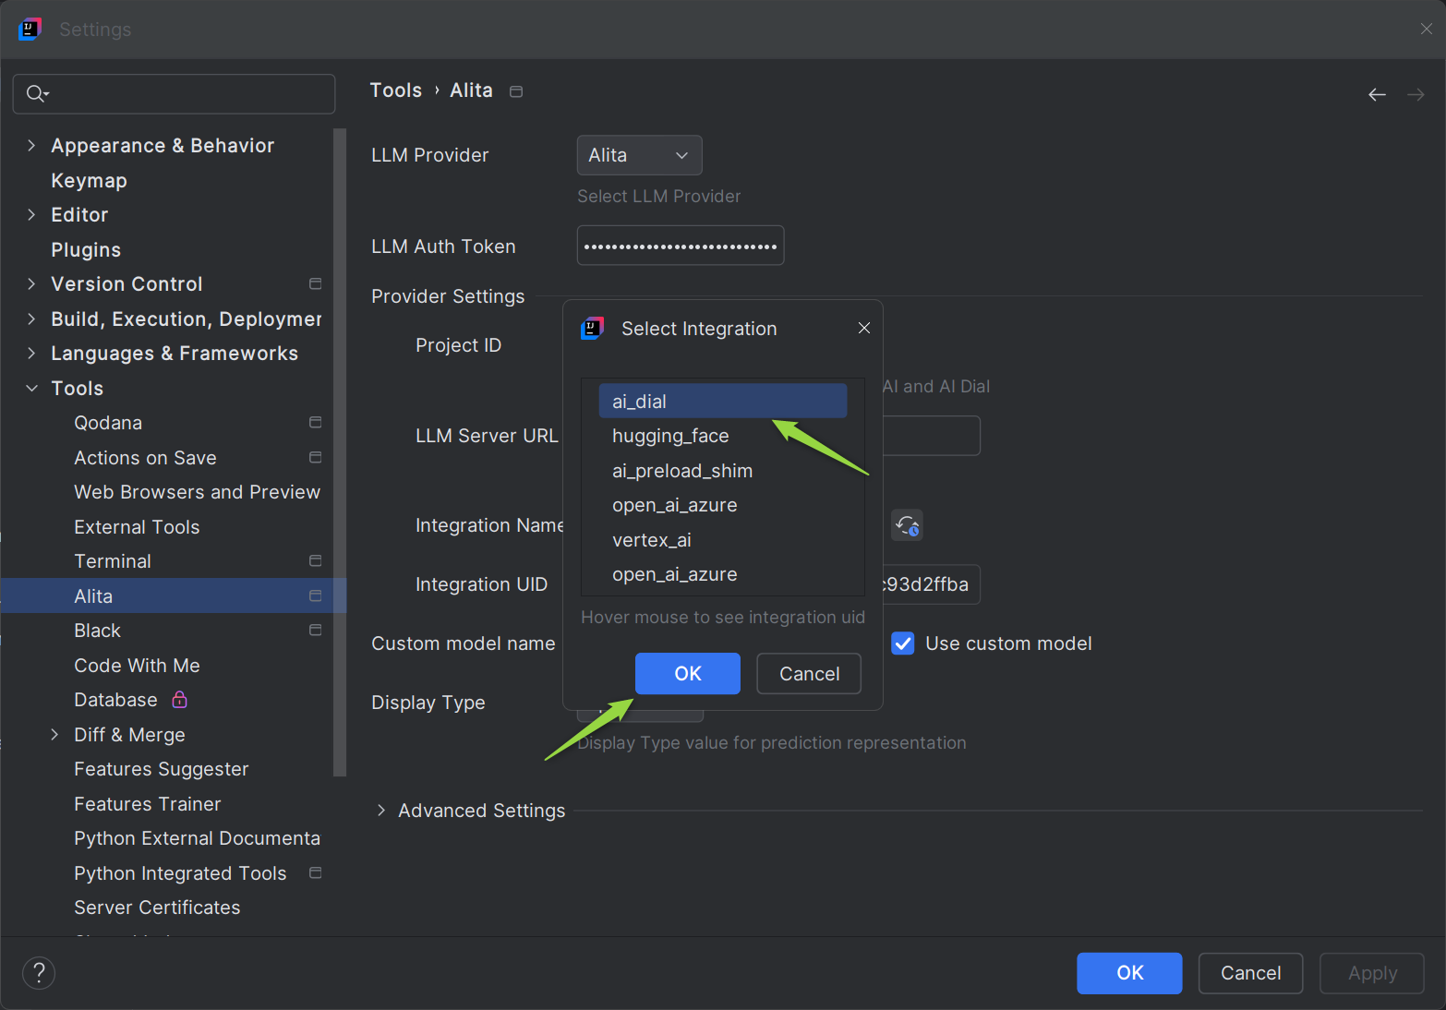This screenshot has width=1446, height=1010.
Task: Click the reload integrations icon button
Action: [x=907, y=525]
